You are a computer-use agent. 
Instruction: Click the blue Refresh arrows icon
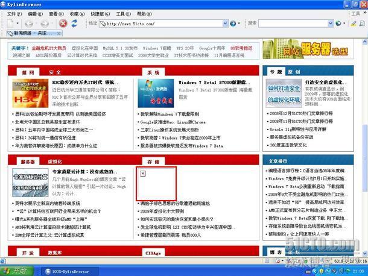pyautogui.click(x=74, y=24)
